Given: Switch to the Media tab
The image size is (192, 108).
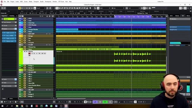Looking at the screenshot, I should coord(177,16).
